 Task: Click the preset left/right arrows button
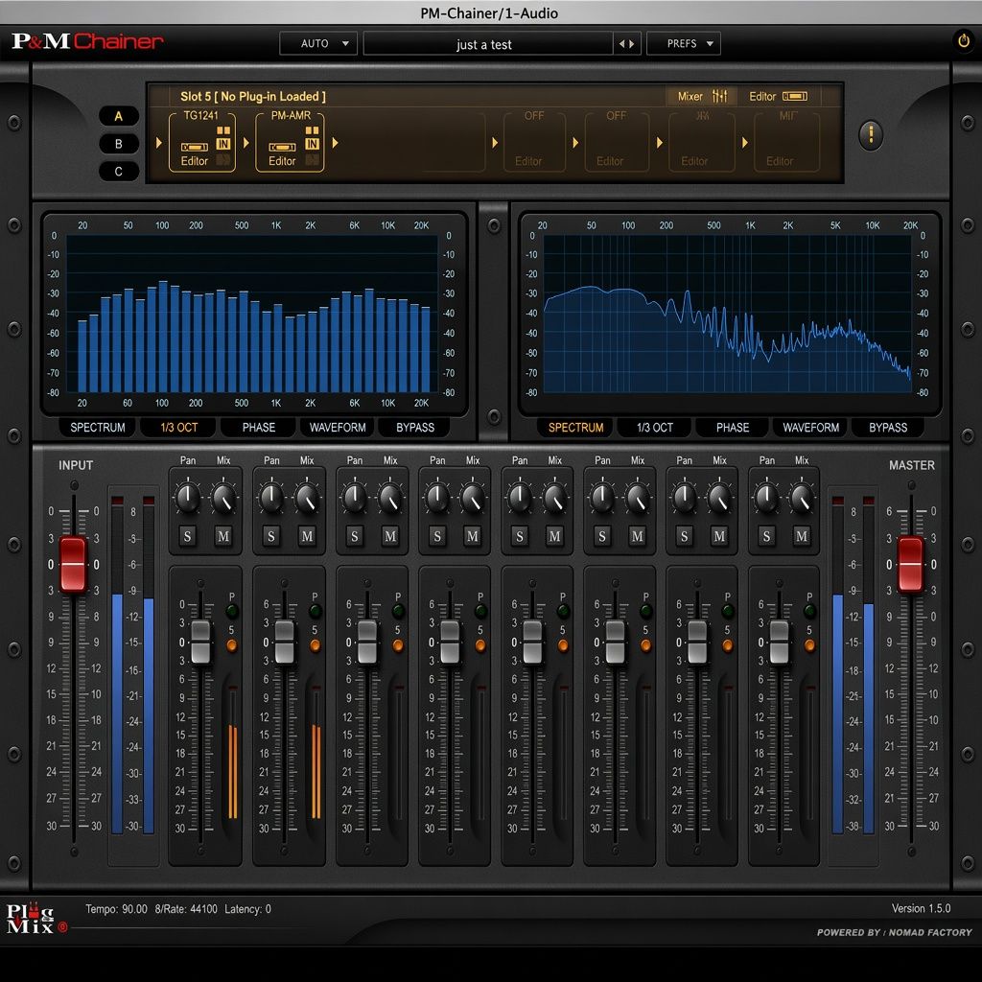[x=626, y=44]
